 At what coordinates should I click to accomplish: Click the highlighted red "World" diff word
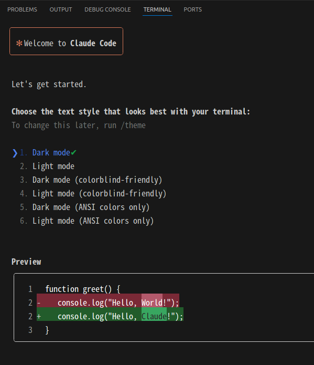coord(152,303)
